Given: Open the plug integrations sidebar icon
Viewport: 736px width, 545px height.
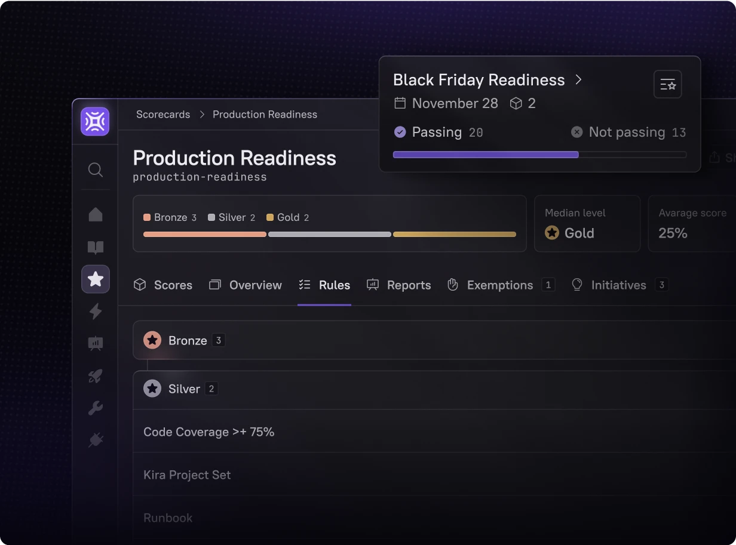Looking at the screenshot, I should tap(96, 441).
